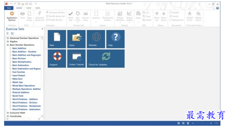Click Undo in quick access toolbar
Viewport: 228px width, 126px height.
[11, 4]
